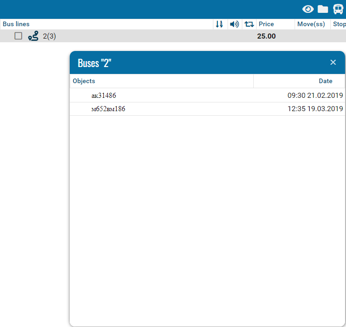
Task: Sort by the Date column header
Action: [325, 81]
